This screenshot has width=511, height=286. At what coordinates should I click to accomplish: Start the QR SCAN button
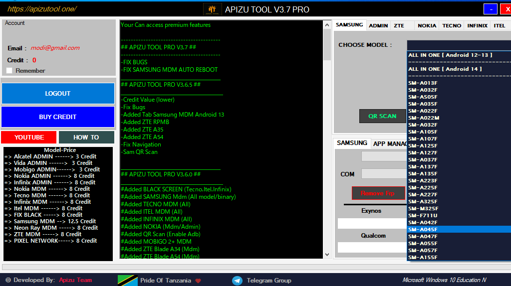pyautogui.click(x=383, y=116)
